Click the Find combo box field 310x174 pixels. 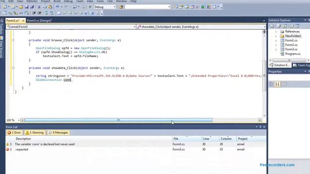point(147,7)
